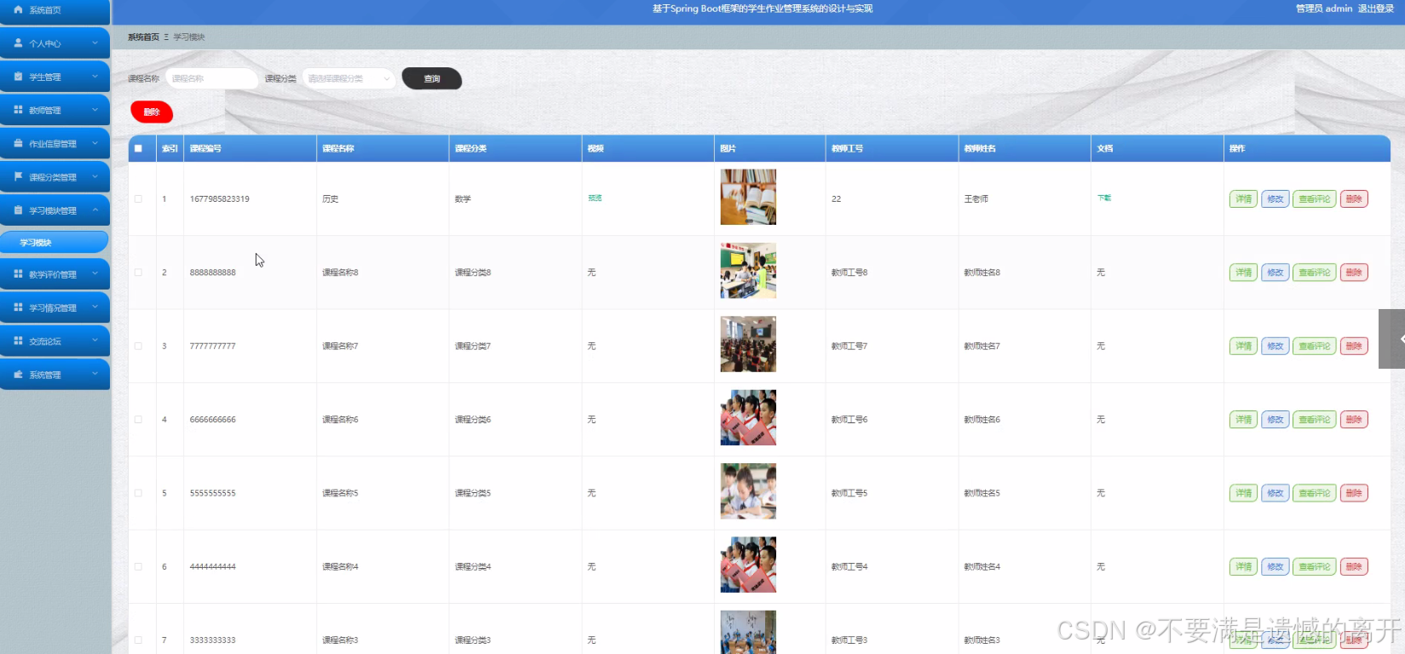The width and height of the screenshot is (1405, 654).
Task: Click the 下载 document link in row 1
Action: coord(1104,198)
